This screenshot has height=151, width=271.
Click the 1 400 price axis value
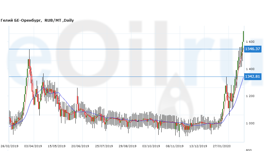coord(250,69)
